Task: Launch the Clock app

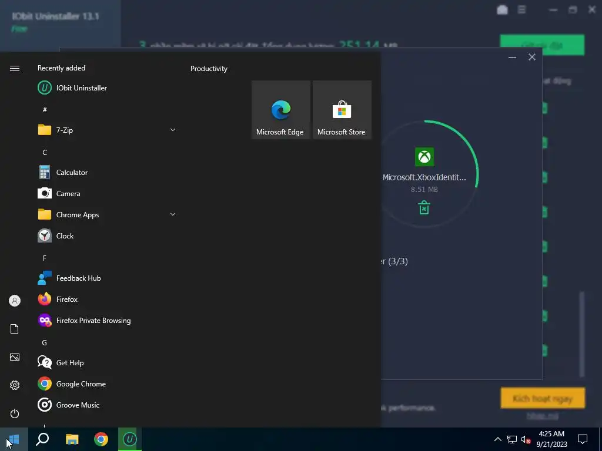Action: click(107, 235)
